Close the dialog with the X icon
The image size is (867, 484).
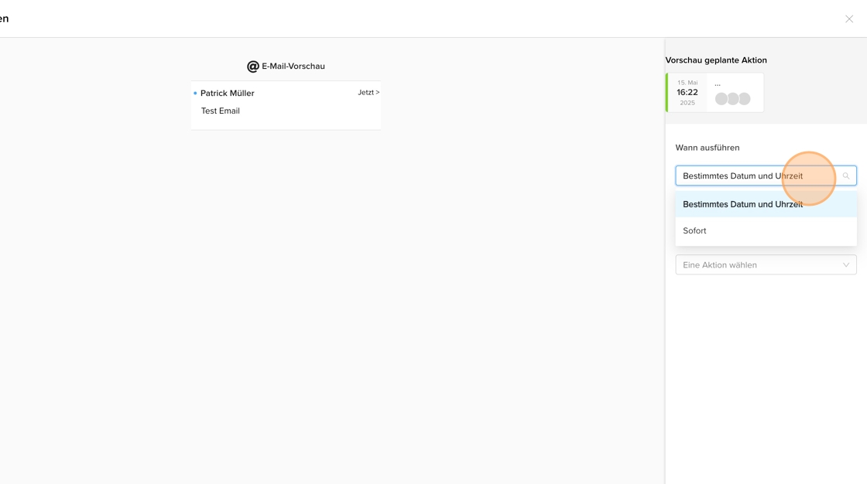point(848,19)
